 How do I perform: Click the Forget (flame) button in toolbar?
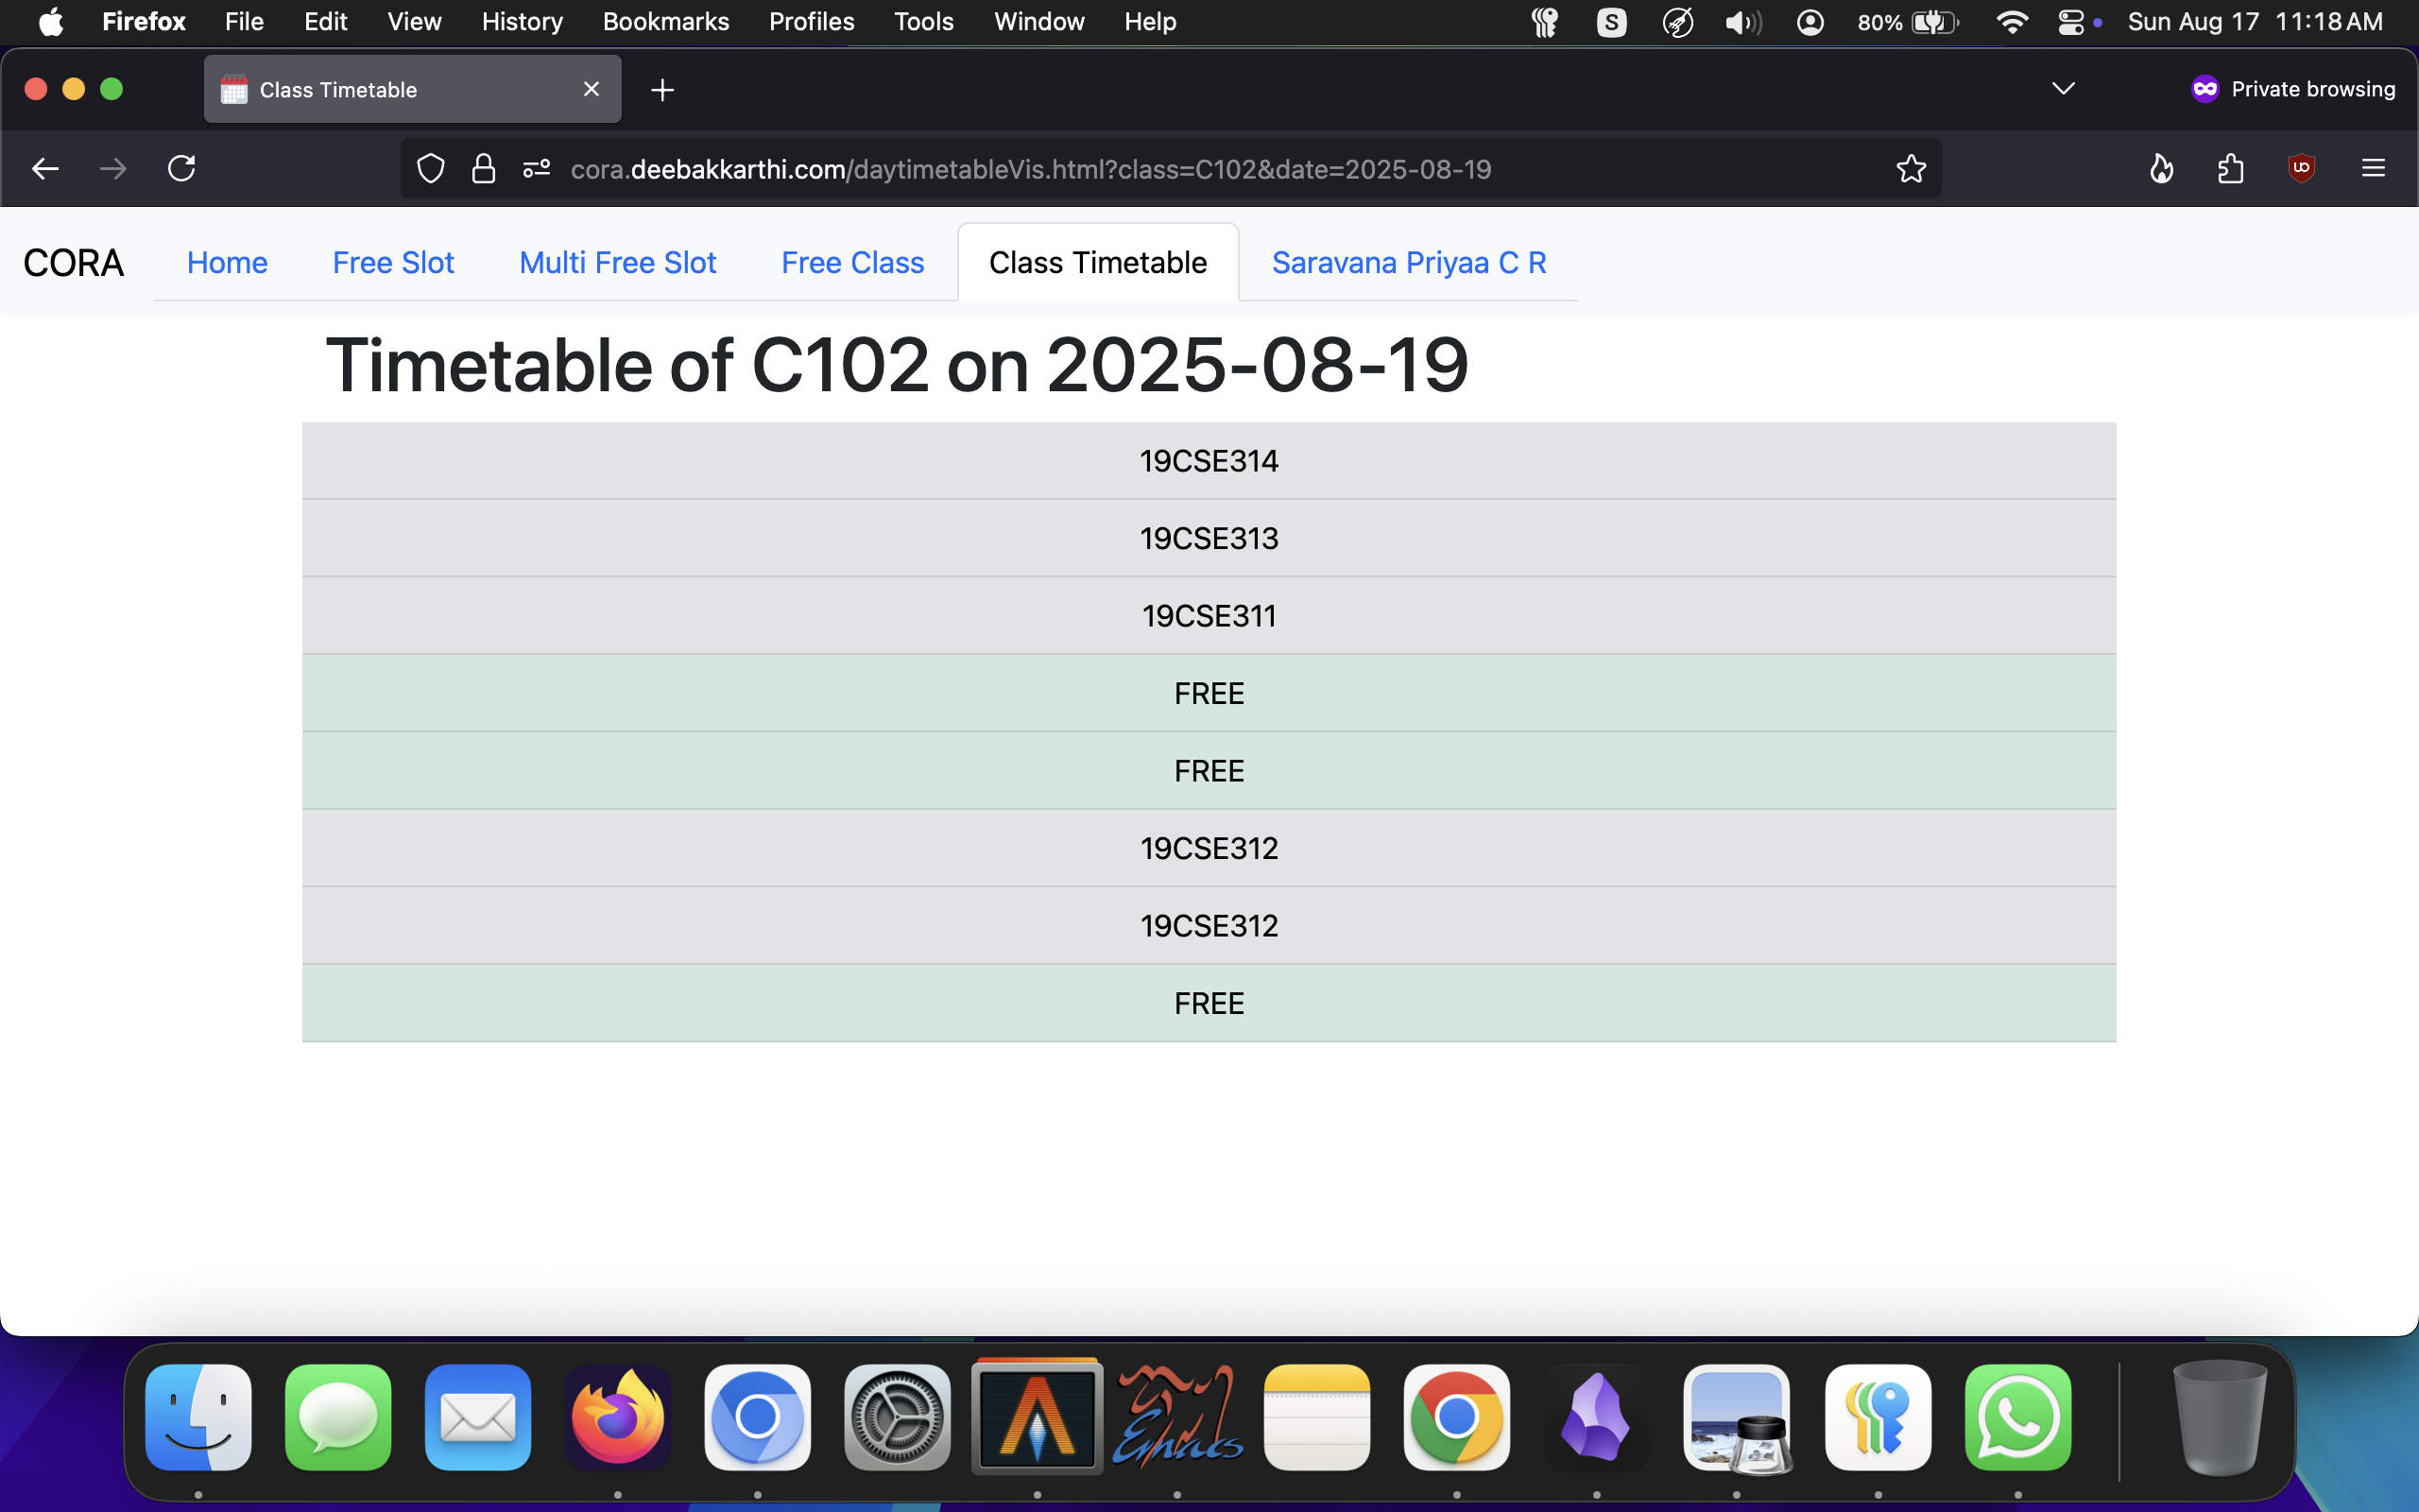2161,169
